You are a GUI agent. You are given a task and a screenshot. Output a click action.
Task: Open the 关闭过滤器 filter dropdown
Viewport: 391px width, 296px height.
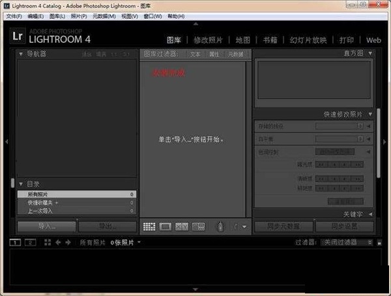coord(347,243)
